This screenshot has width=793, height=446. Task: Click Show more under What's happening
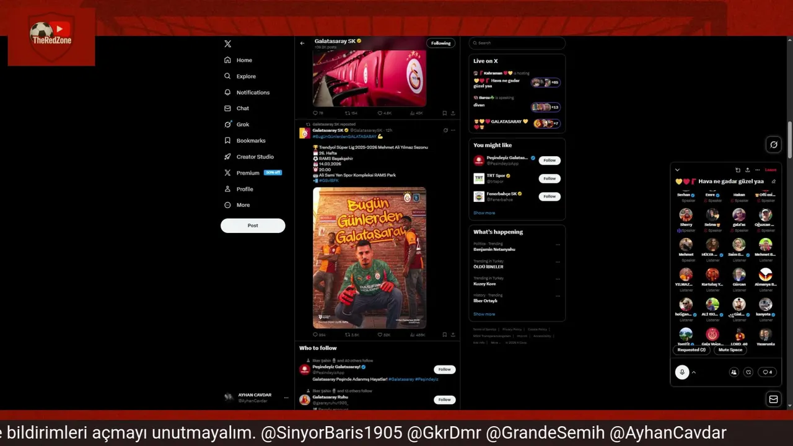(484, 314)
